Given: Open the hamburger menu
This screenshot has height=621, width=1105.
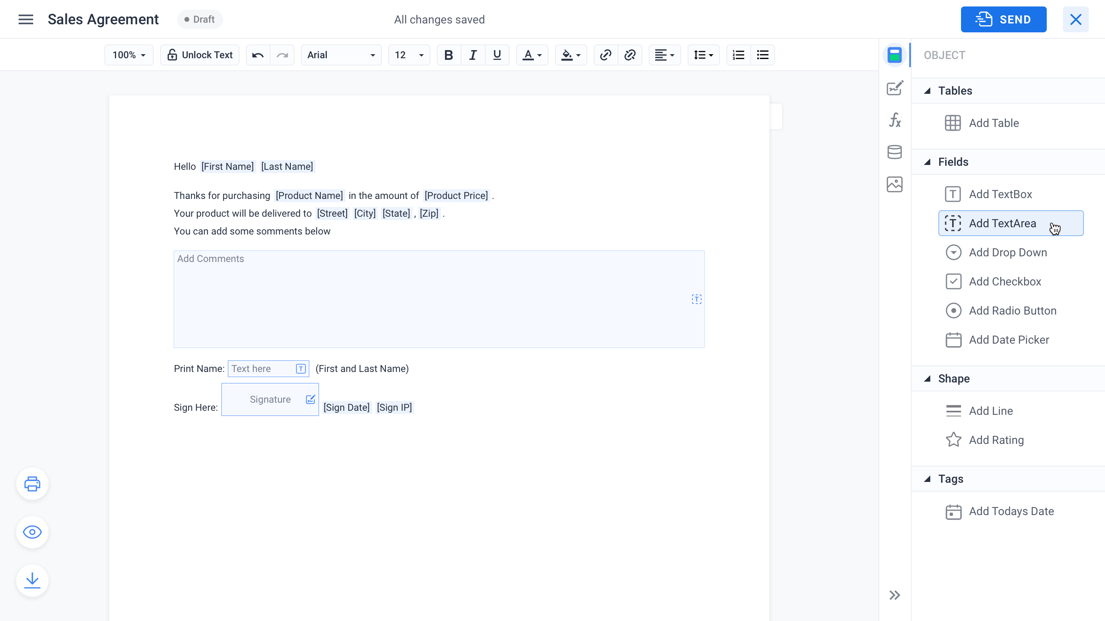Looking at the screenshot, I should (x=25, y=19).
